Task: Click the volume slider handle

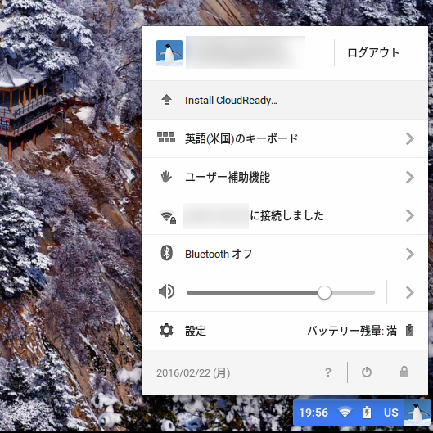Action: pyautogui.click(x=324, y=292)
